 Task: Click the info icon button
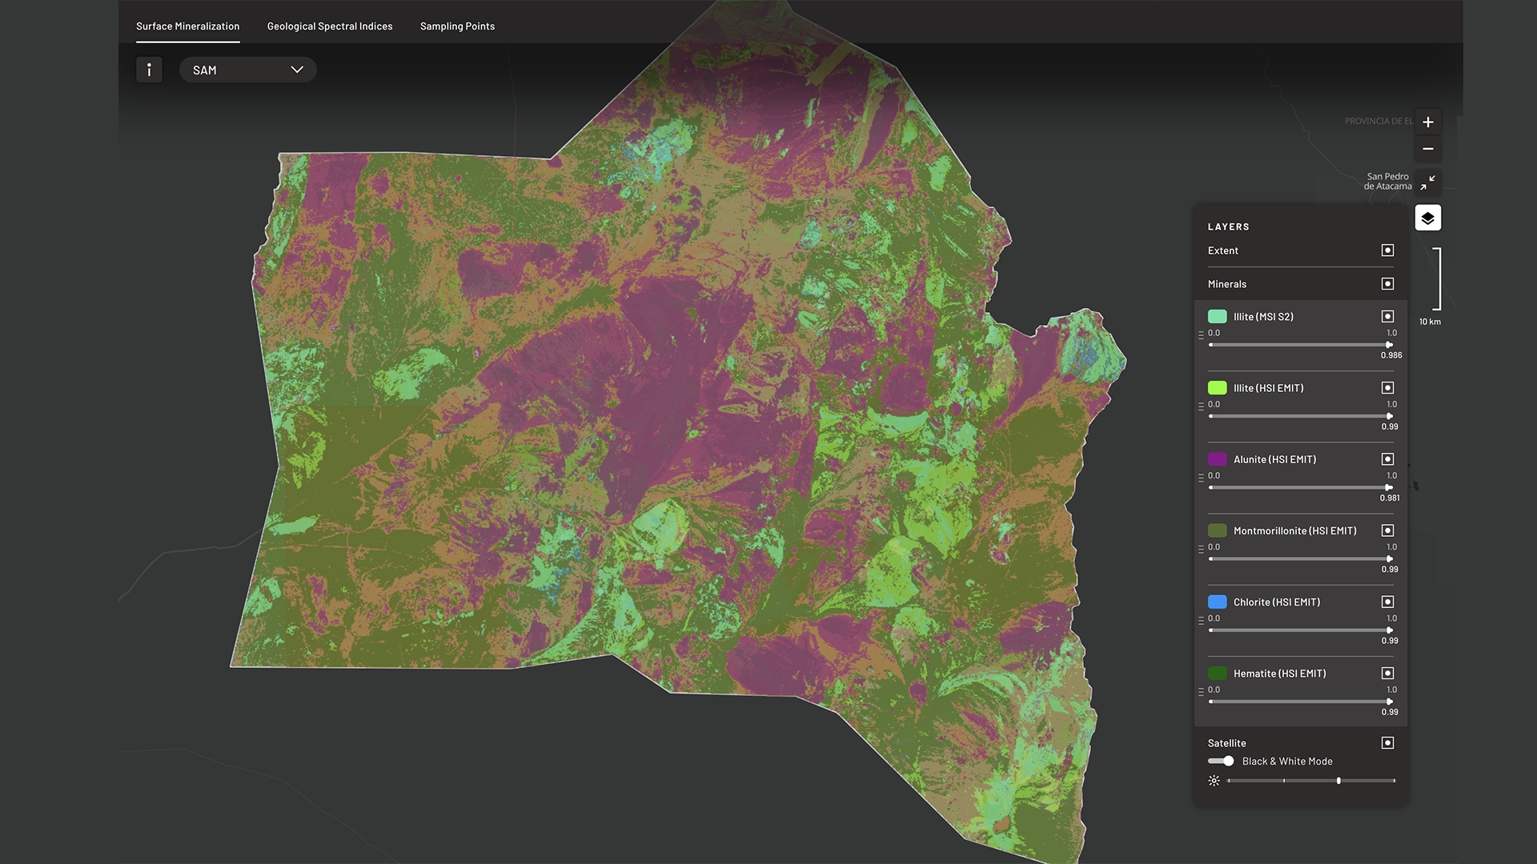pos(149,70)
